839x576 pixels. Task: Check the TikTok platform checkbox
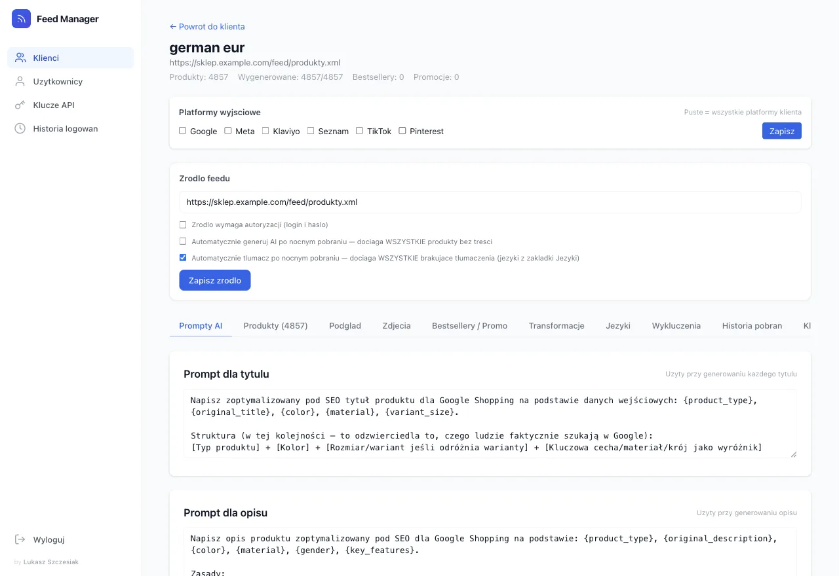tap(359, 131)
